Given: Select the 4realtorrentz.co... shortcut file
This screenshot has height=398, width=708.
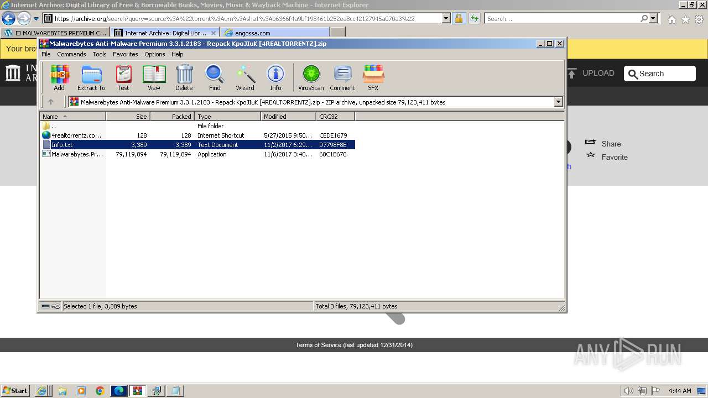Looking at the screenshot, I should [197, 135].
